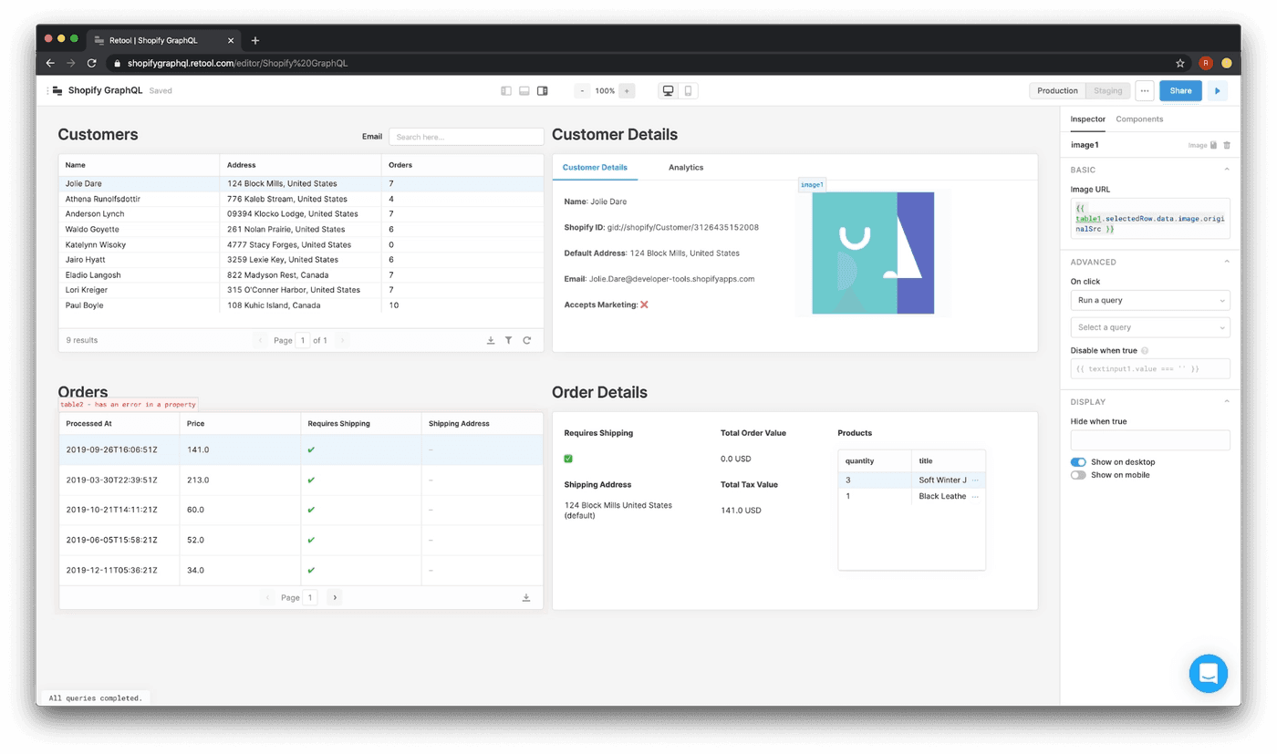Click the Share button
Screen dimensions: 1277x754
point(1180,91)
